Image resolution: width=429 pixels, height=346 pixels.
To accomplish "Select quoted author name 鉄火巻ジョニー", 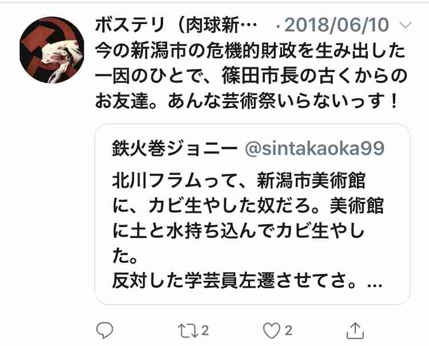I will 175,149.
